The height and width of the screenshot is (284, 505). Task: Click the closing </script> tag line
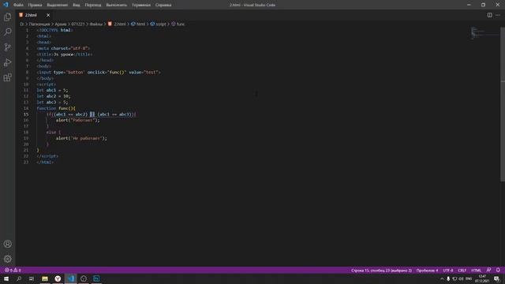coord(47,156)
